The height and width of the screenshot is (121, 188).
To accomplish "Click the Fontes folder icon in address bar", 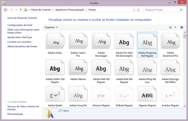I will 26,10.
